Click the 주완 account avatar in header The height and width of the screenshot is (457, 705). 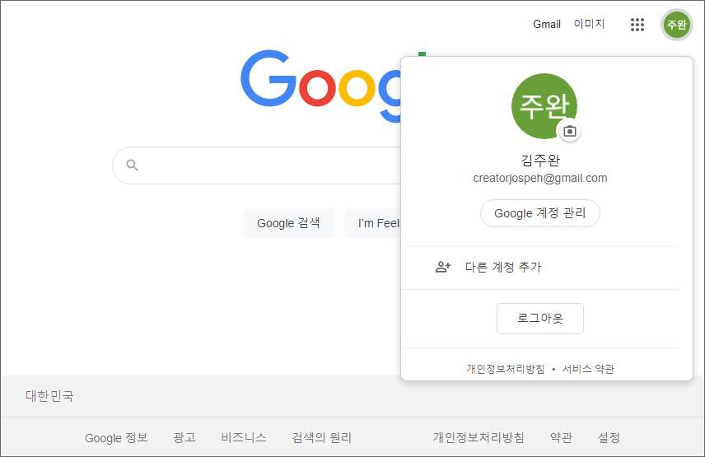[x=677, y=24]
